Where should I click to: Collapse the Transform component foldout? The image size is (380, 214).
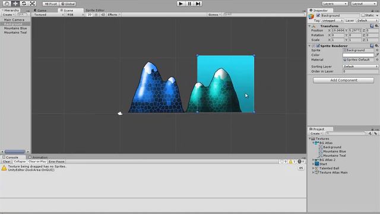(x=309, y=26)
